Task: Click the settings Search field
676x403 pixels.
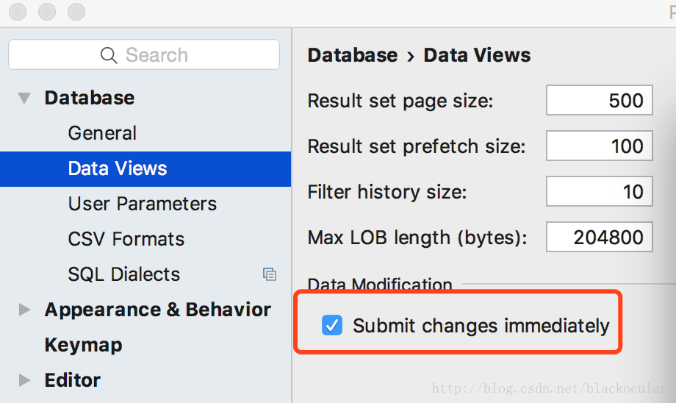Action: coord(144,55)
